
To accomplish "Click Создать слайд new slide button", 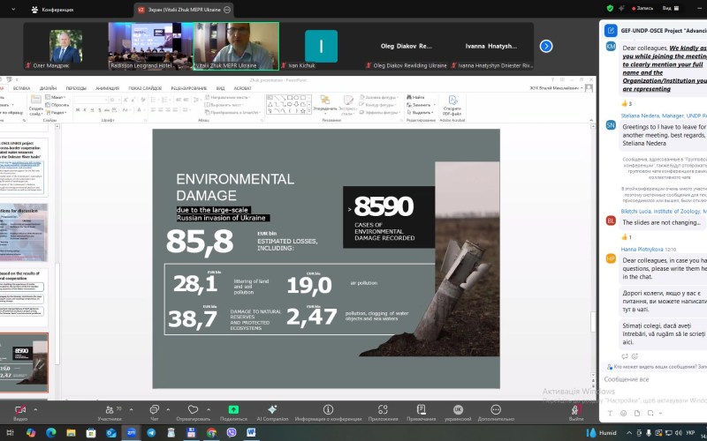I will (x=36, y=105).
